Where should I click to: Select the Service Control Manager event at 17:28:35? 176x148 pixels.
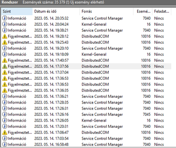[86, 102]
